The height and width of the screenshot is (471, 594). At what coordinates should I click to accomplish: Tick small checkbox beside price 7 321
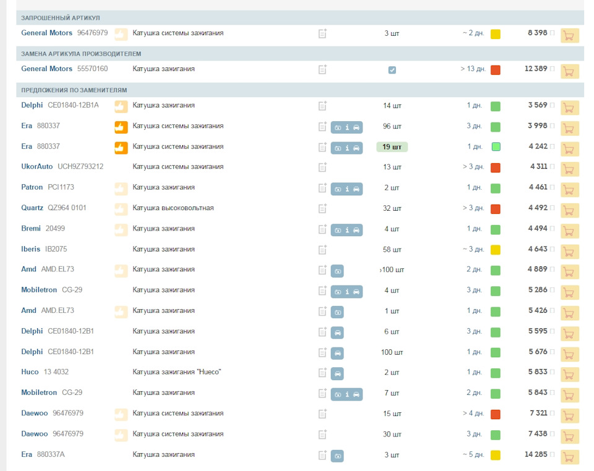coord(553,413)
